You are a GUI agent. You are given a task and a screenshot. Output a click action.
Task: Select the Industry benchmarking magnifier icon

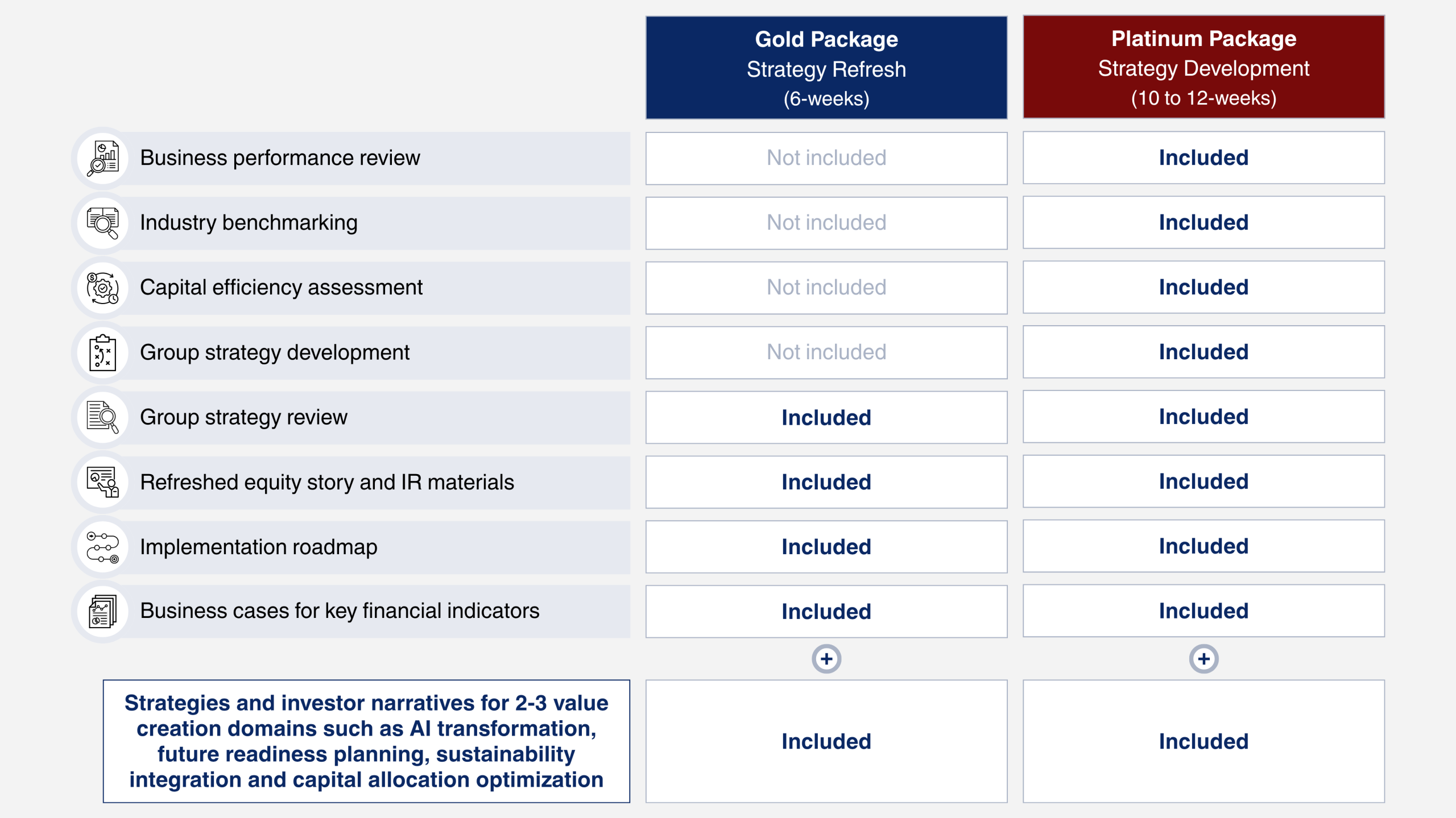click(103, 223)
